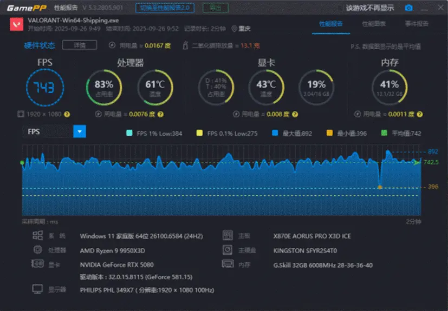Click the 742.5 average label on chart
448x311 pixels.
431,162
